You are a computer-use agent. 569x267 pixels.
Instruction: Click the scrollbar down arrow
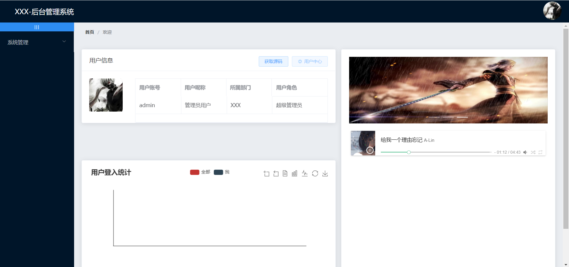click(x=566, y=265)
